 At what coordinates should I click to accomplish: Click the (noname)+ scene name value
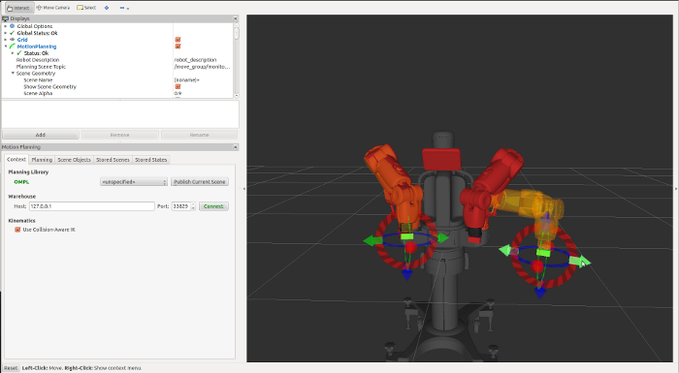[x=186, y=80]
